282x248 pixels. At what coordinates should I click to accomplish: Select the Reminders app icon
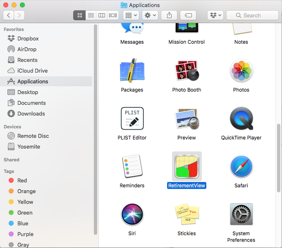pos(132,166)
